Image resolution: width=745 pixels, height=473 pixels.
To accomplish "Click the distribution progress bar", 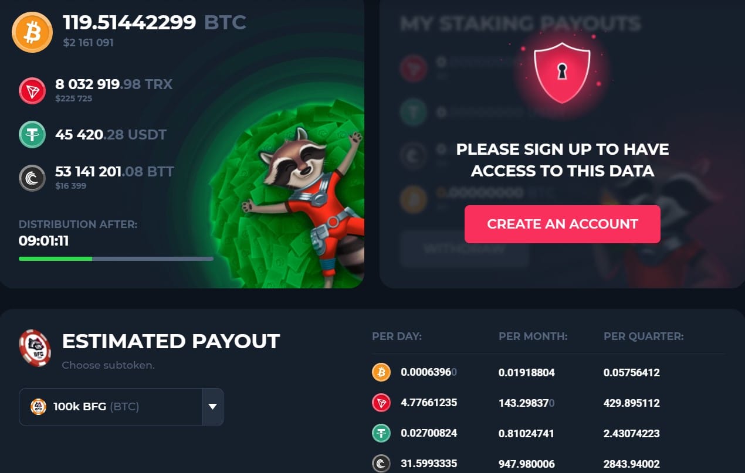I will pos(116,258).
